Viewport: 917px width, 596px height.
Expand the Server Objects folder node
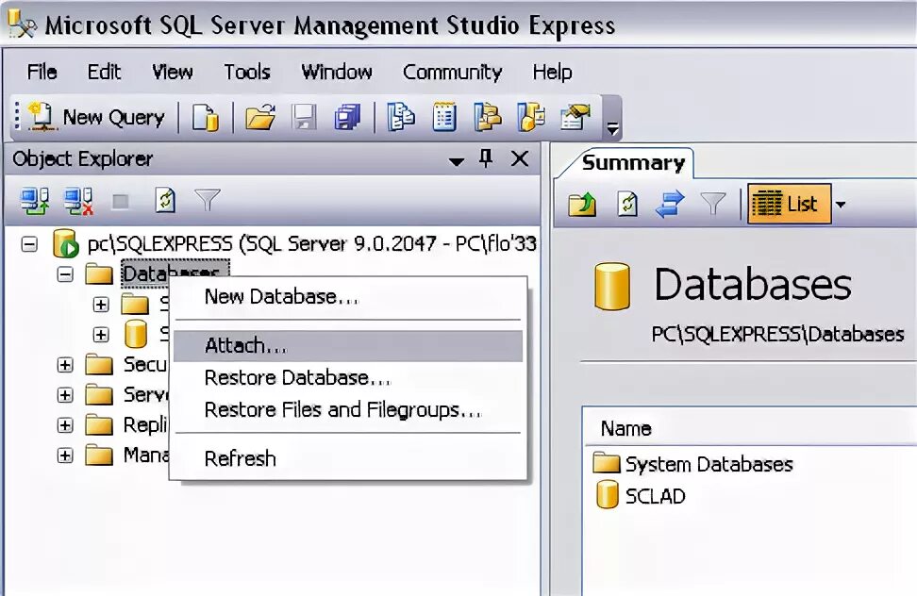click(65, 395)
